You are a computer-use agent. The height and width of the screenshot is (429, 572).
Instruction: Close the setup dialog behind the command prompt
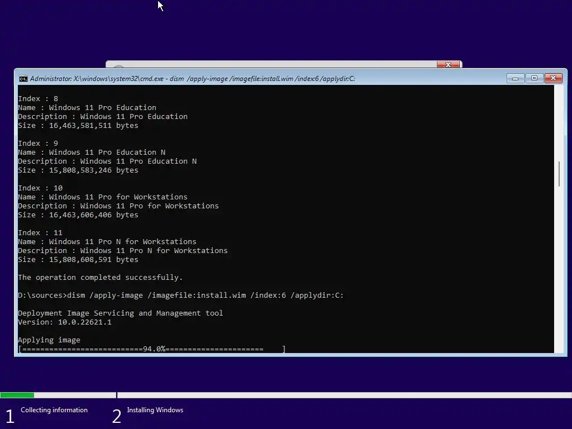click(x=449, y=65)
